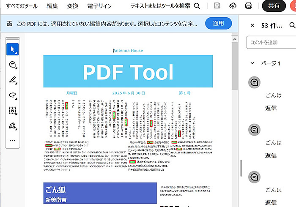Select the highlighter pen tool
The width and height of the screenshot is (296, 207).
pos(13,80)
